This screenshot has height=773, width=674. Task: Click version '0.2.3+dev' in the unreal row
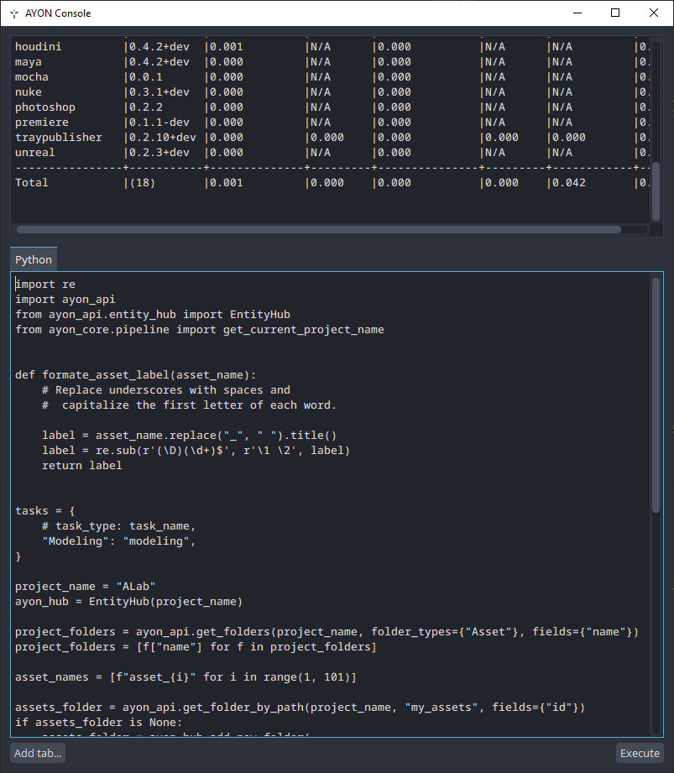159,153
